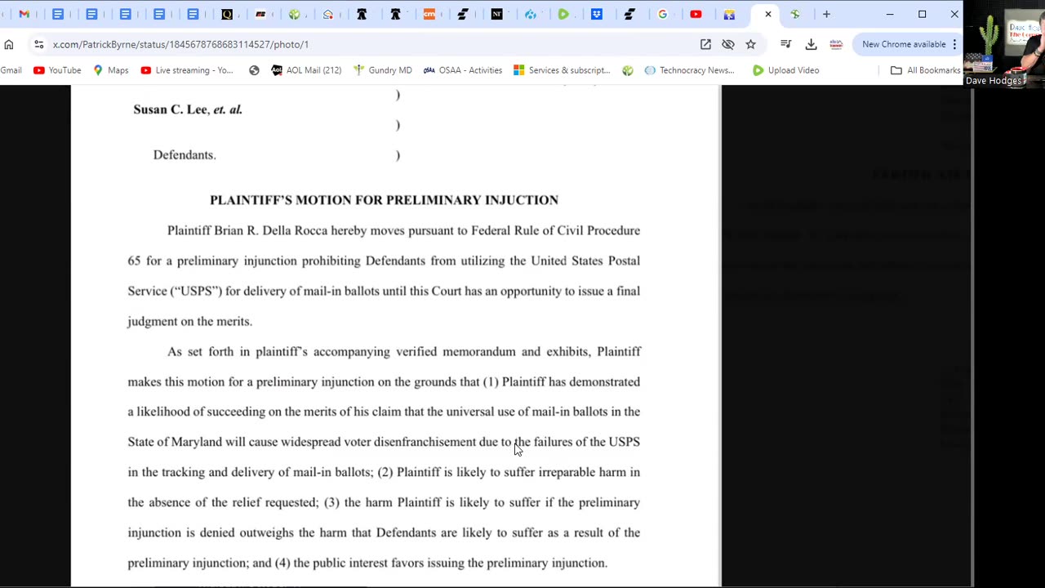
Task: Click the 'Defendants.' caption text
Action: tap(185, 155)
